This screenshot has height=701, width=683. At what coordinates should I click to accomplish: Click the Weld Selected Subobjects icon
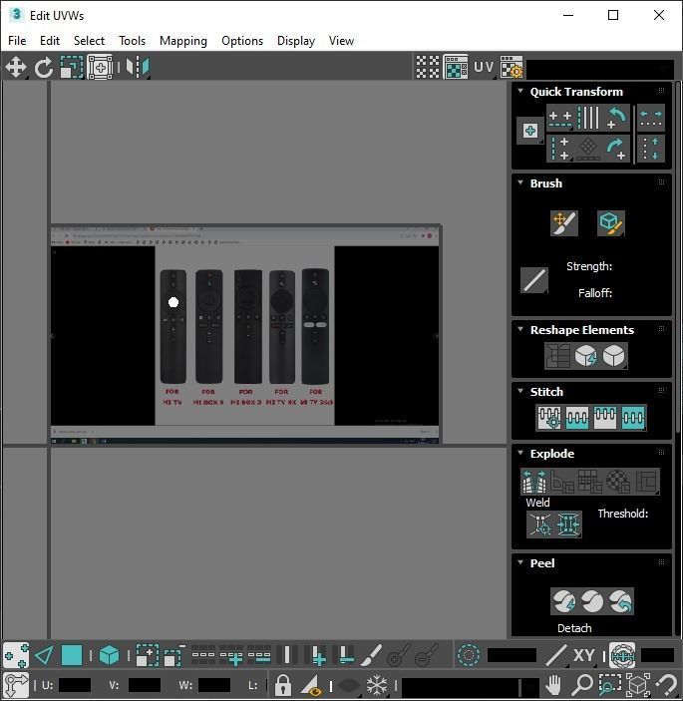[x=568, y=524]
